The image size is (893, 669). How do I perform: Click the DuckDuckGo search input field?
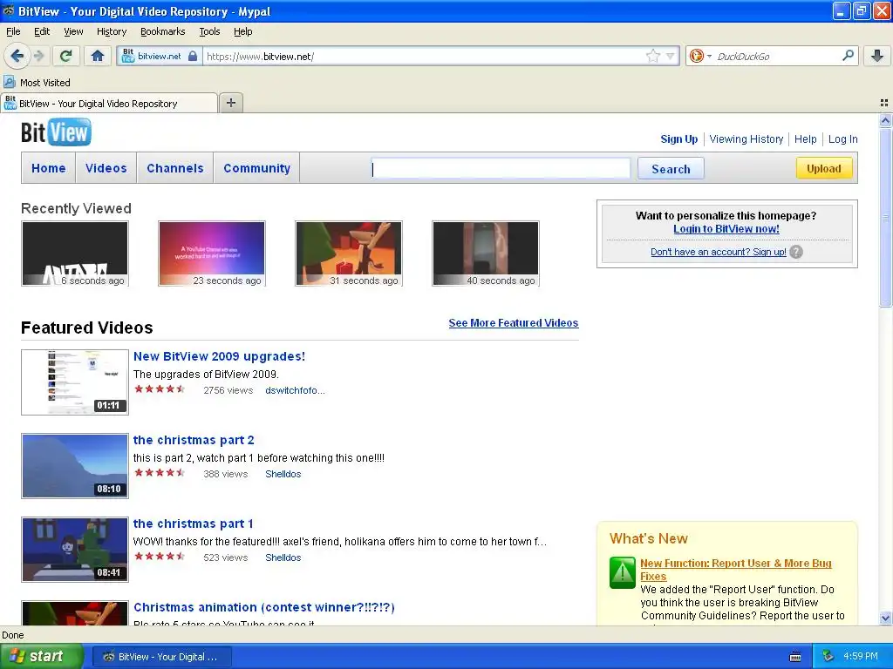tap(777, 56)
